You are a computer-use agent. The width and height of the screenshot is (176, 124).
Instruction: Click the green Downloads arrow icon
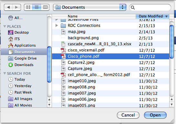(11, 65)
